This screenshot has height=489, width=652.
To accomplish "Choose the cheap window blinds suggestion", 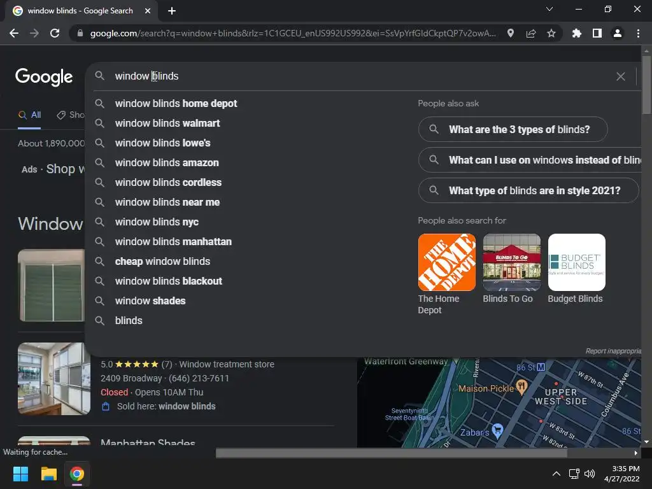I will (162, 262).
